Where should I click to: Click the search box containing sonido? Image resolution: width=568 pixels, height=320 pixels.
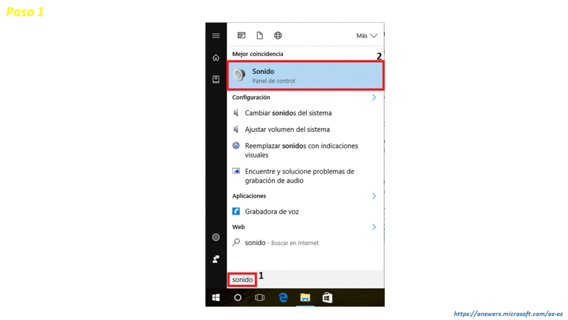[x=306, y=279]
